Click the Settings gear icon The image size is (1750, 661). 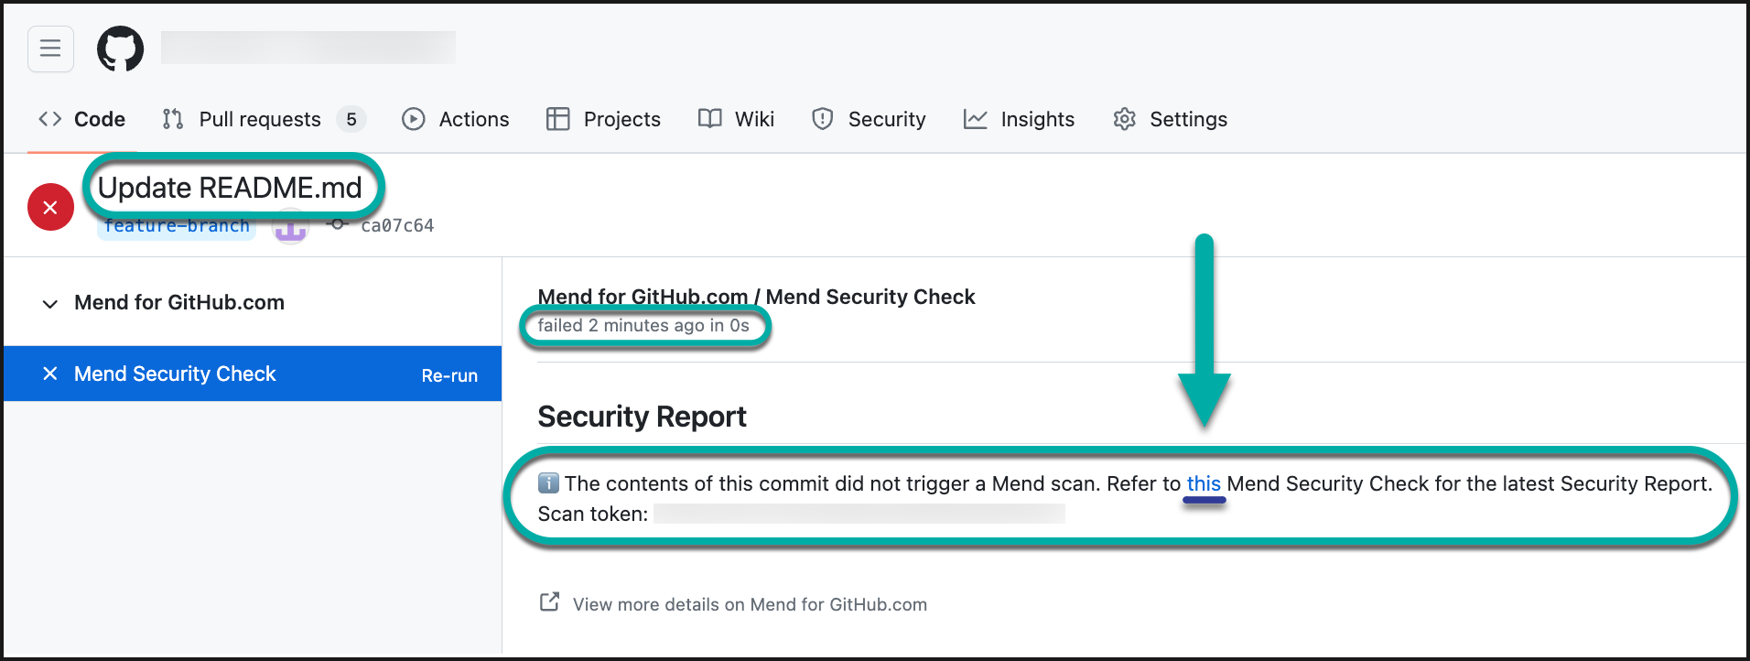click(1124, 119)
